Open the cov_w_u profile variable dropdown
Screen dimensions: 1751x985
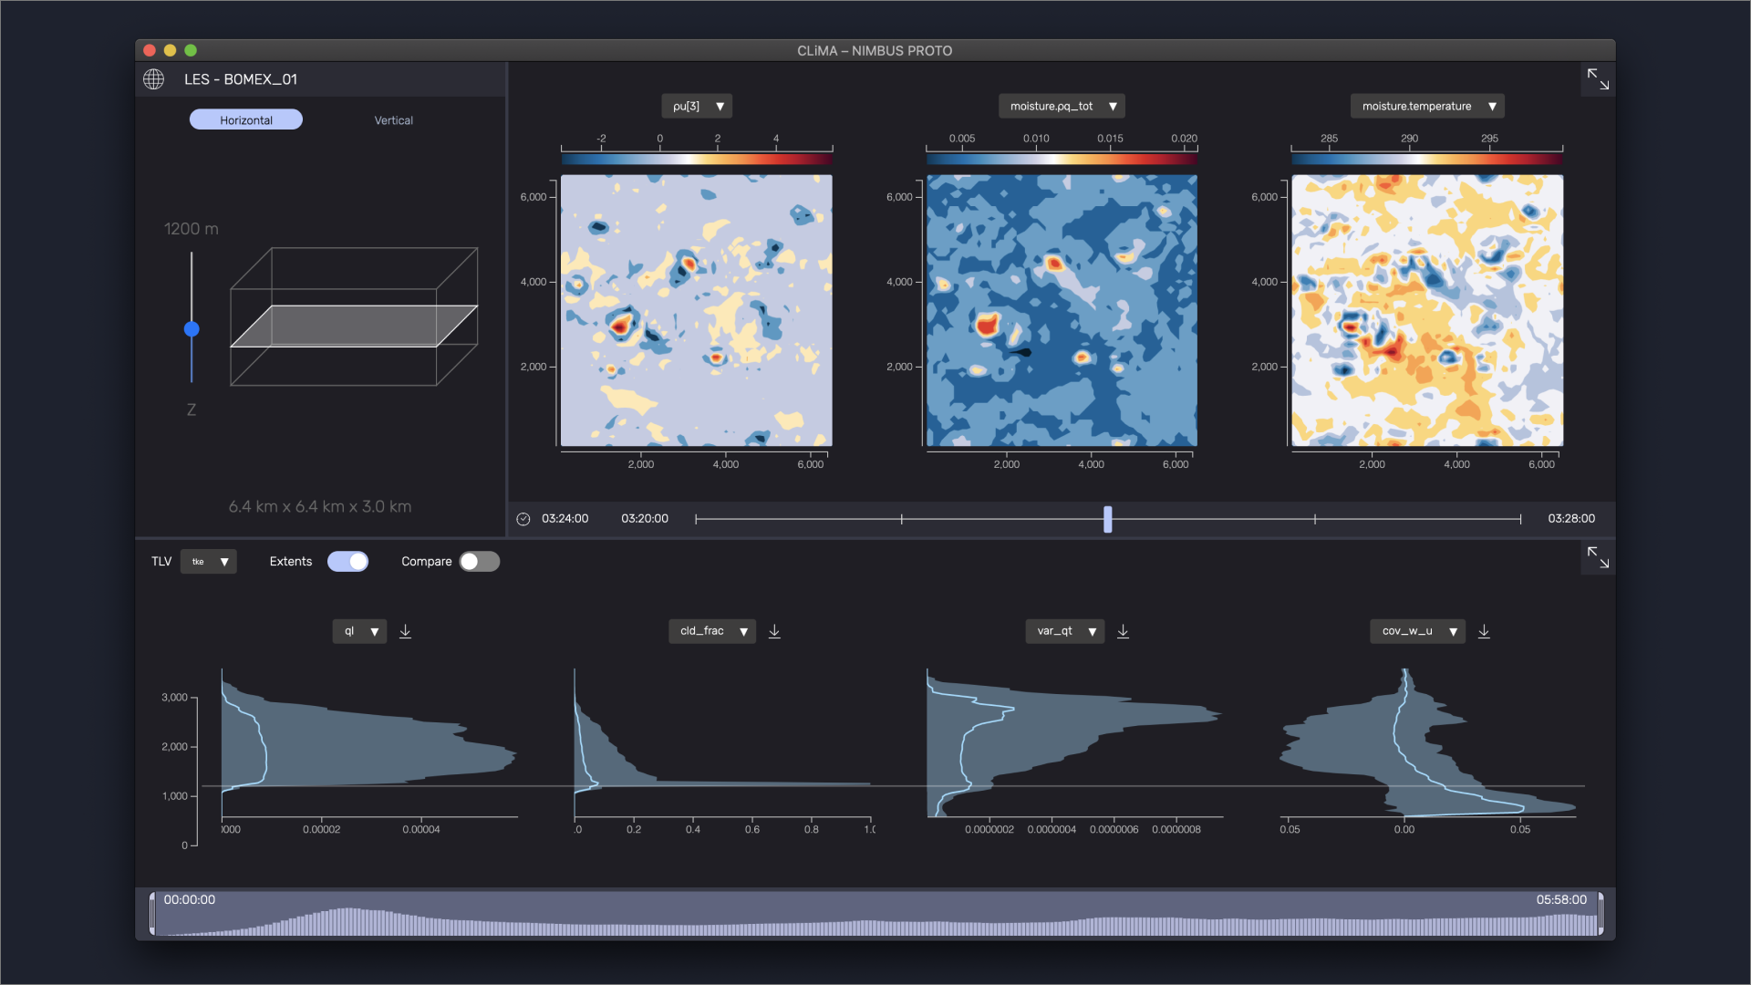click(x=1417, y=631)
